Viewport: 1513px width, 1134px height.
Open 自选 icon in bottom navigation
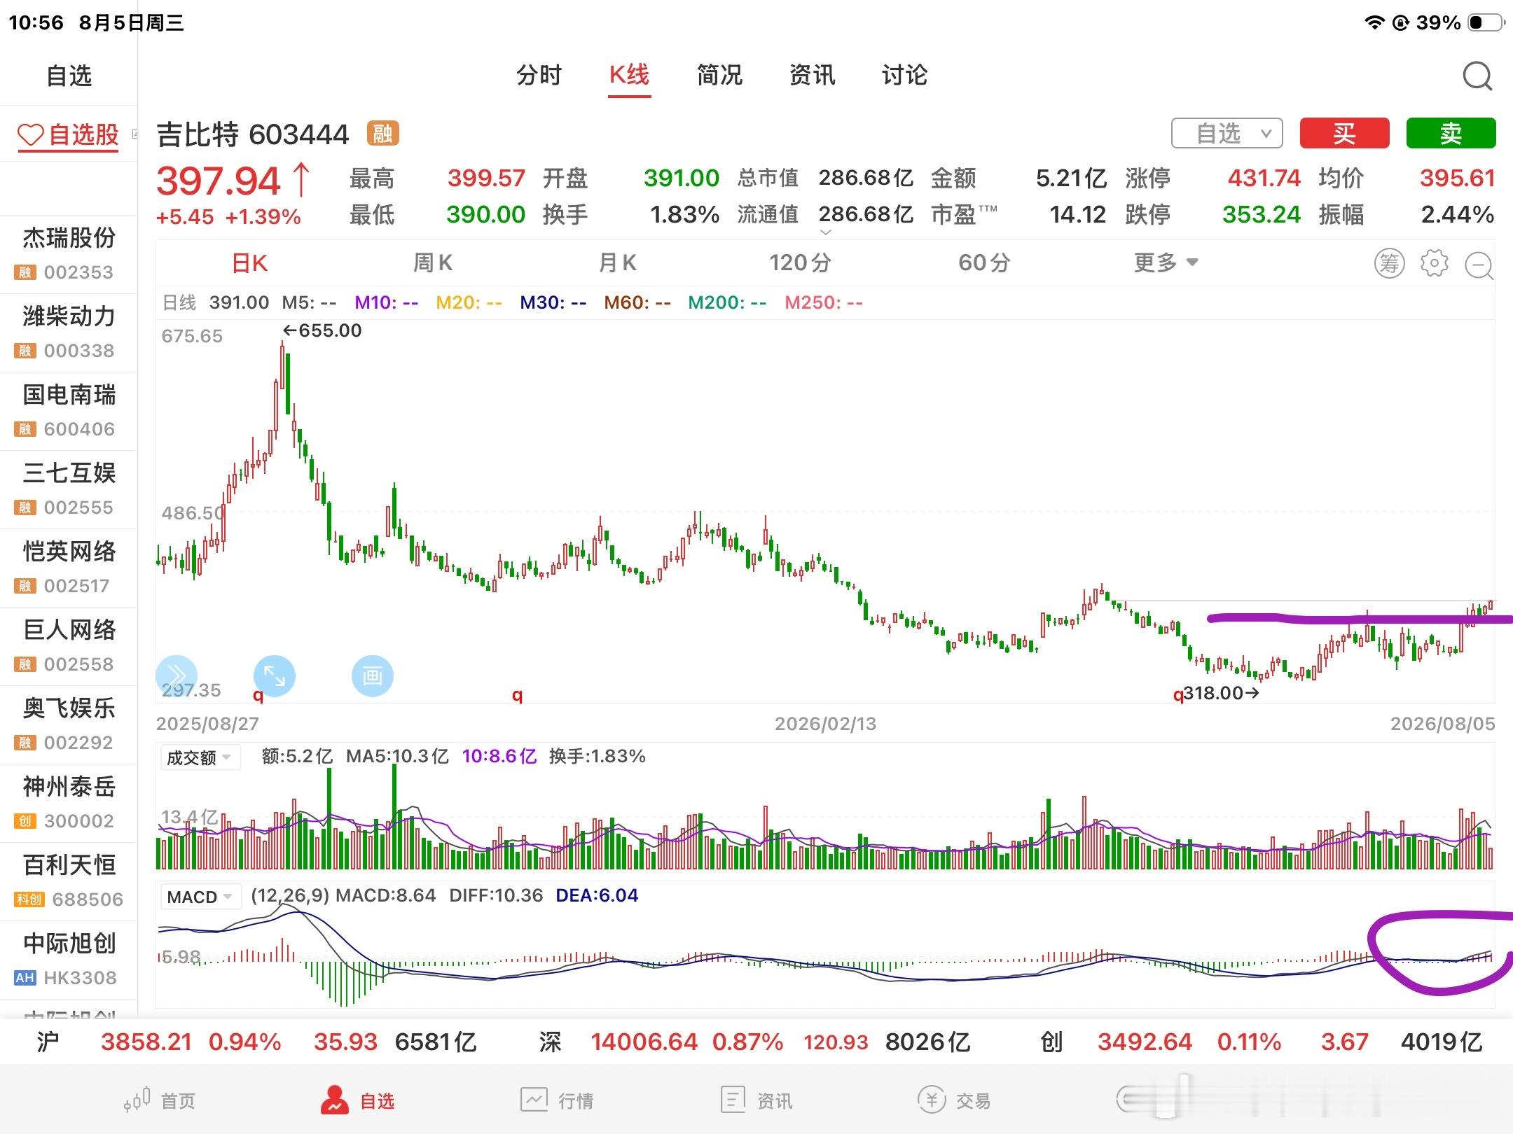tap(335, 1100)
